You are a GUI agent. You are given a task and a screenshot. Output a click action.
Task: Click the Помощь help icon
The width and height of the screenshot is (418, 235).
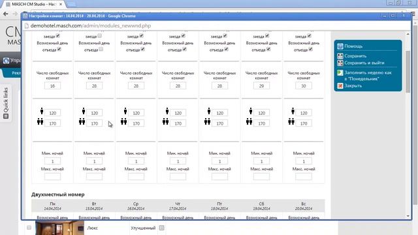[340, 46]
